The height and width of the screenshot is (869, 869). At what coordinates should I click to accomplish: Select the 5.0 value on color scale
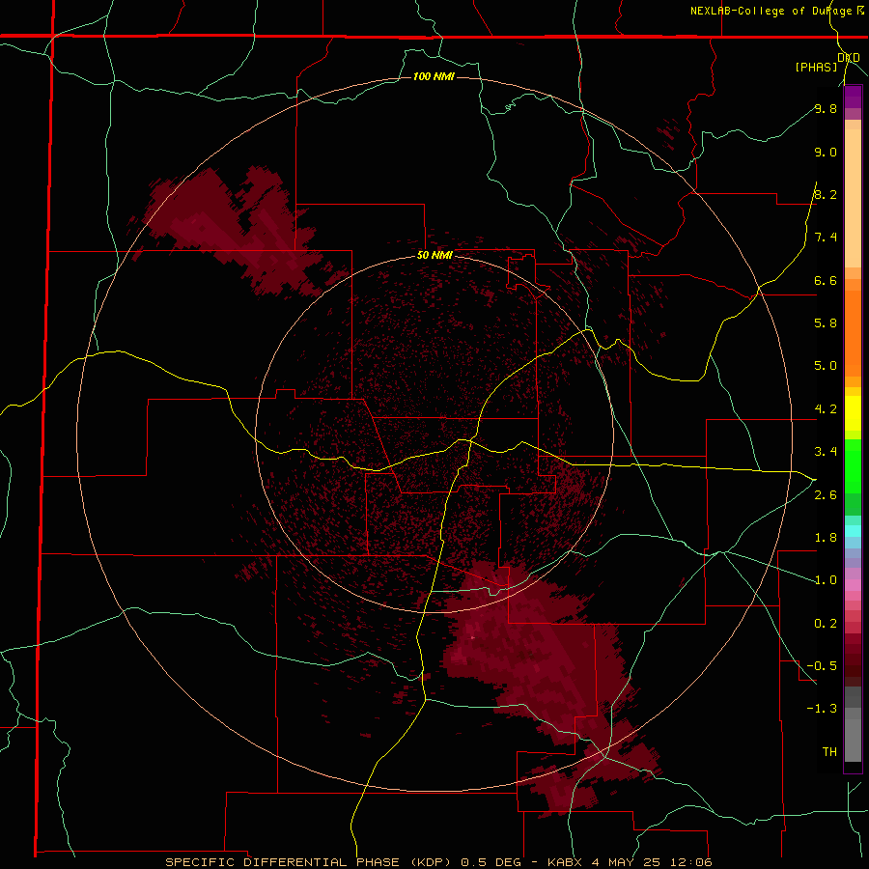coord(826,366)
